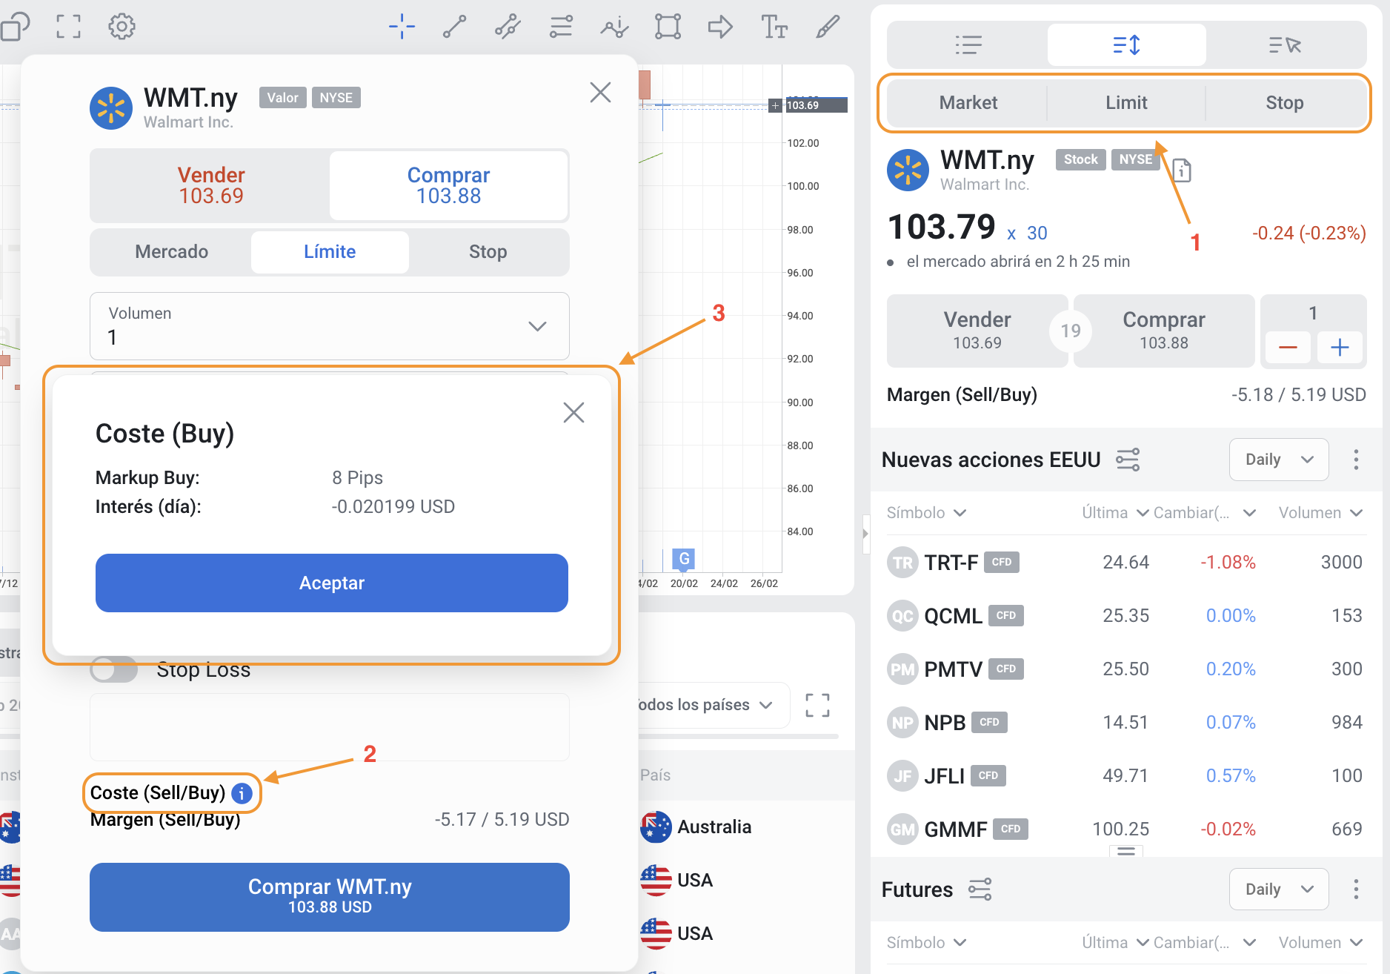
Task: Decrease volume with the minus button
Action: coord(1288,348)
